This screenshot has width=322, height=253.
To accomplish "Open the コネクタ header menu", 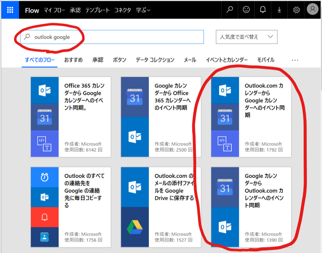I will 122,10.
